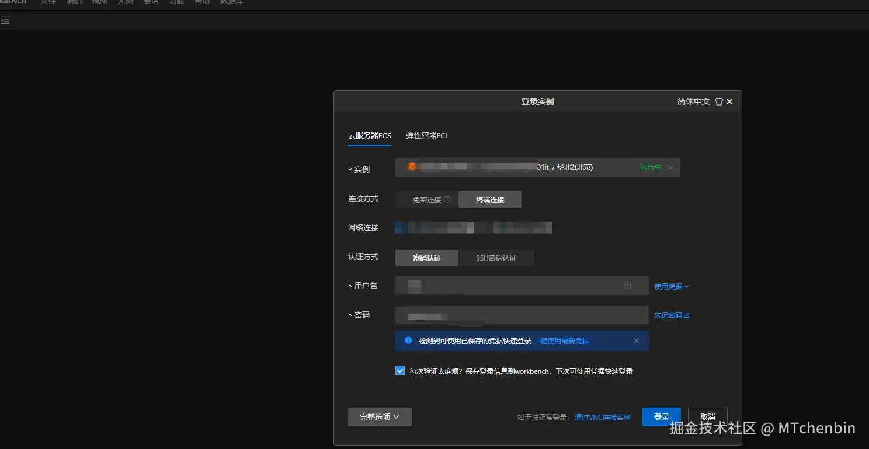Dismiss the saved-credential notification banner
869x449 pixels.
pyautogui.click(x=637, y=341)
